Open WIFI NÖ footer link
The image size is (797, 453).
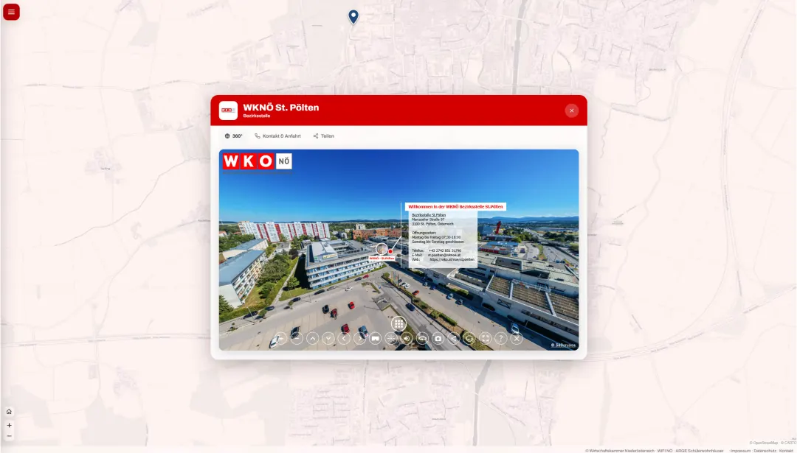coord(665,451)
